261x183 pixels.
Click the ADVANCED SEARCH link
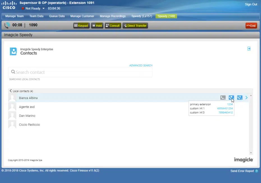[141, 66]
